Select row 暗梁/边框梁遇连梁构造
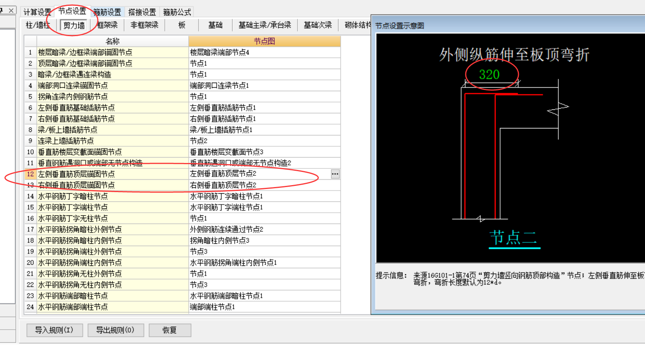645x345 pixels. pyautogui.click(x=113, y=75)
